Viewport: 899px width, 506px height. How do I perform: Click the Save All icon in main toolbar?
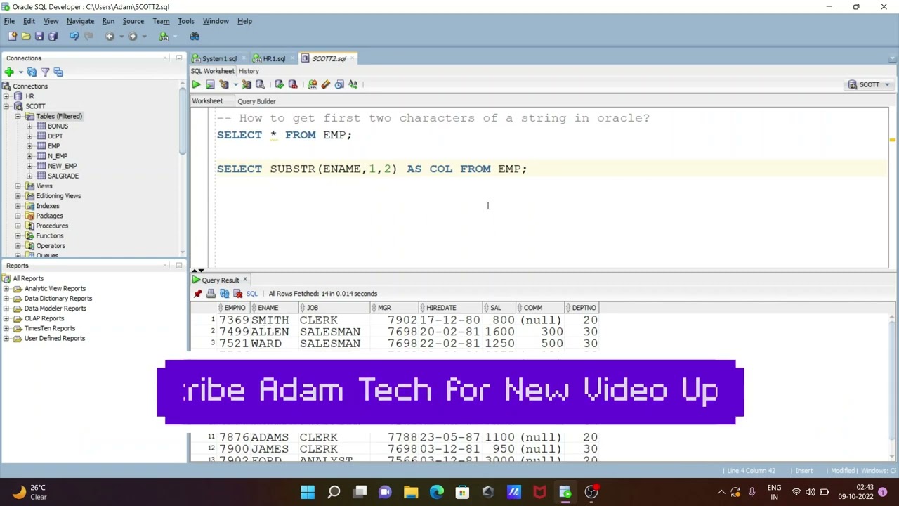pyautogui.click(x=53, y=37)
